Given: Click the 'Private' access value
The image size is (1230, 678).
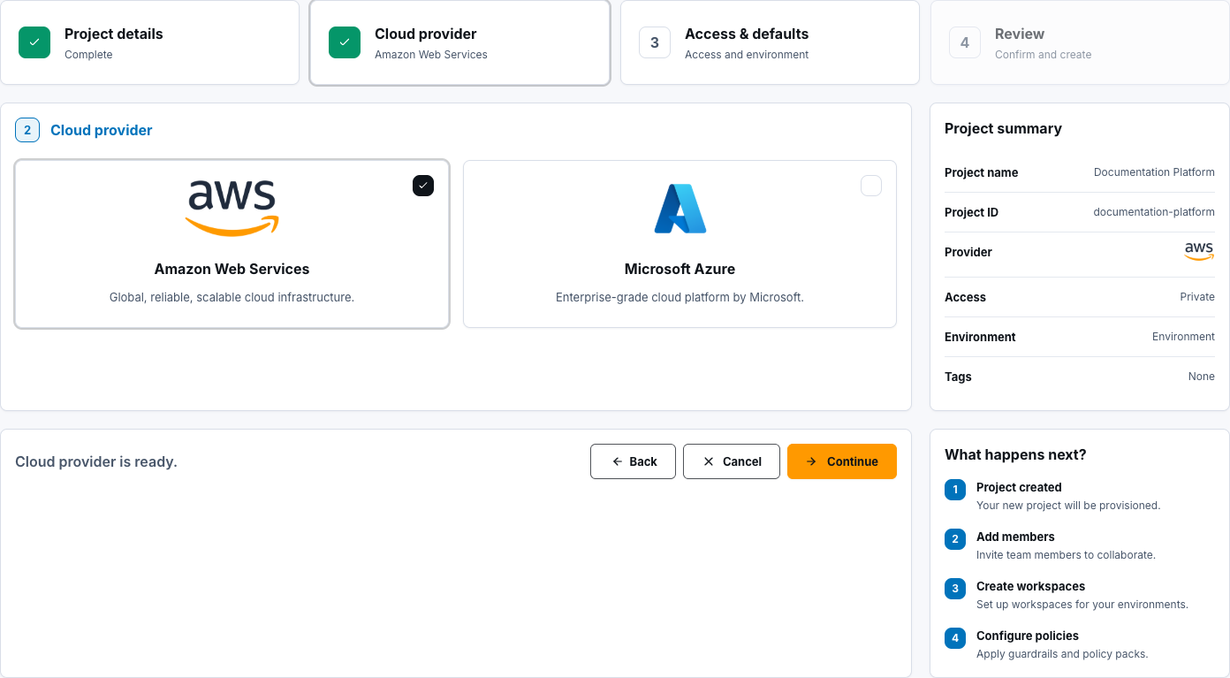Looking at the screenshot, I should (1197, 297).
